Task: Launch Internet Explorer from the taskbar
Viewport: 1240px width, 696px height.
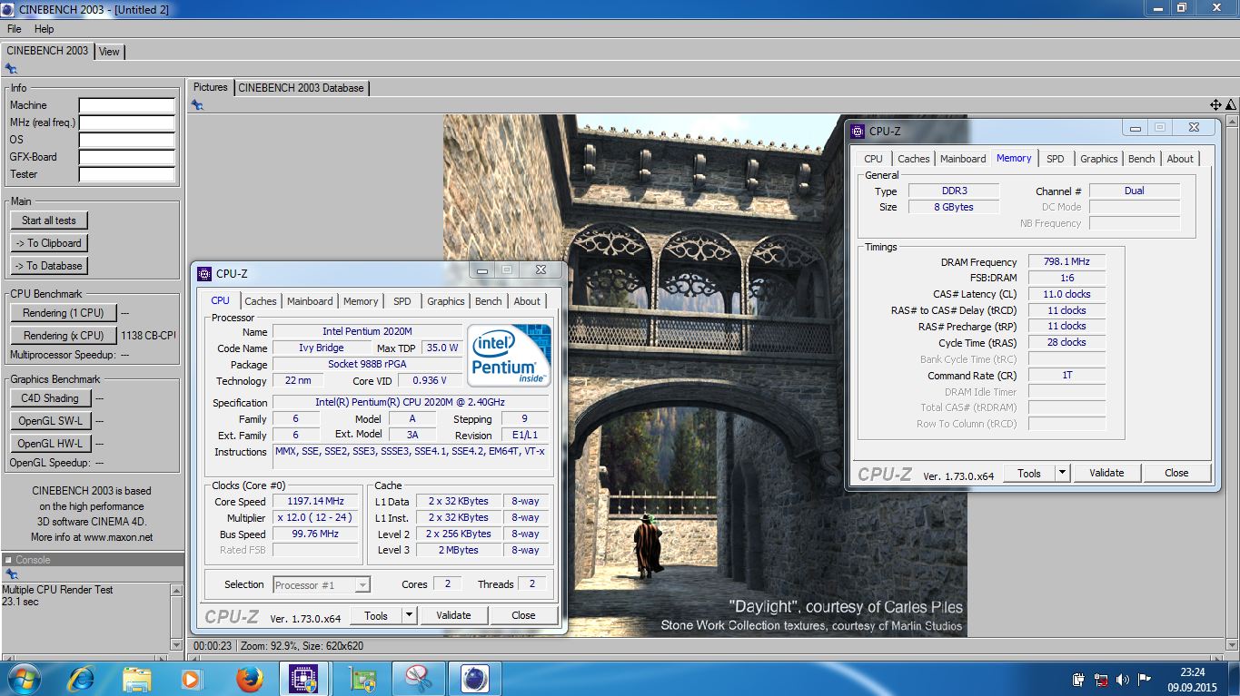Action: tap(82, 679)
